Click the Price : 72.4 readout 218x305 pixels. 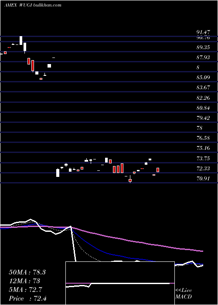point(27,298)
